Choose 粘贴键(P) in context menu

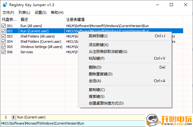click(x=125, y=58)
